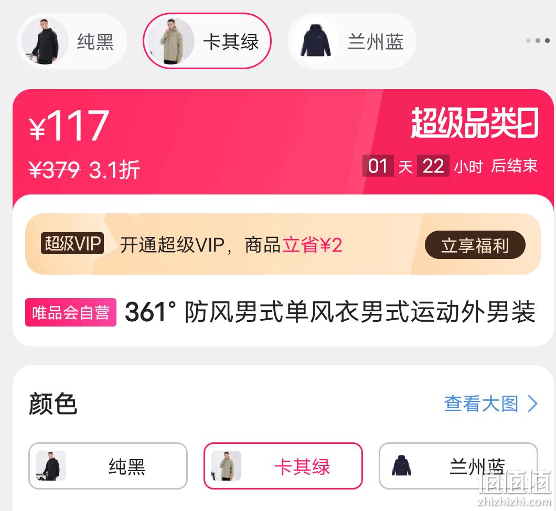Click the 唯品会自营 badge
The image size is (556, 511).
(71, 312)
